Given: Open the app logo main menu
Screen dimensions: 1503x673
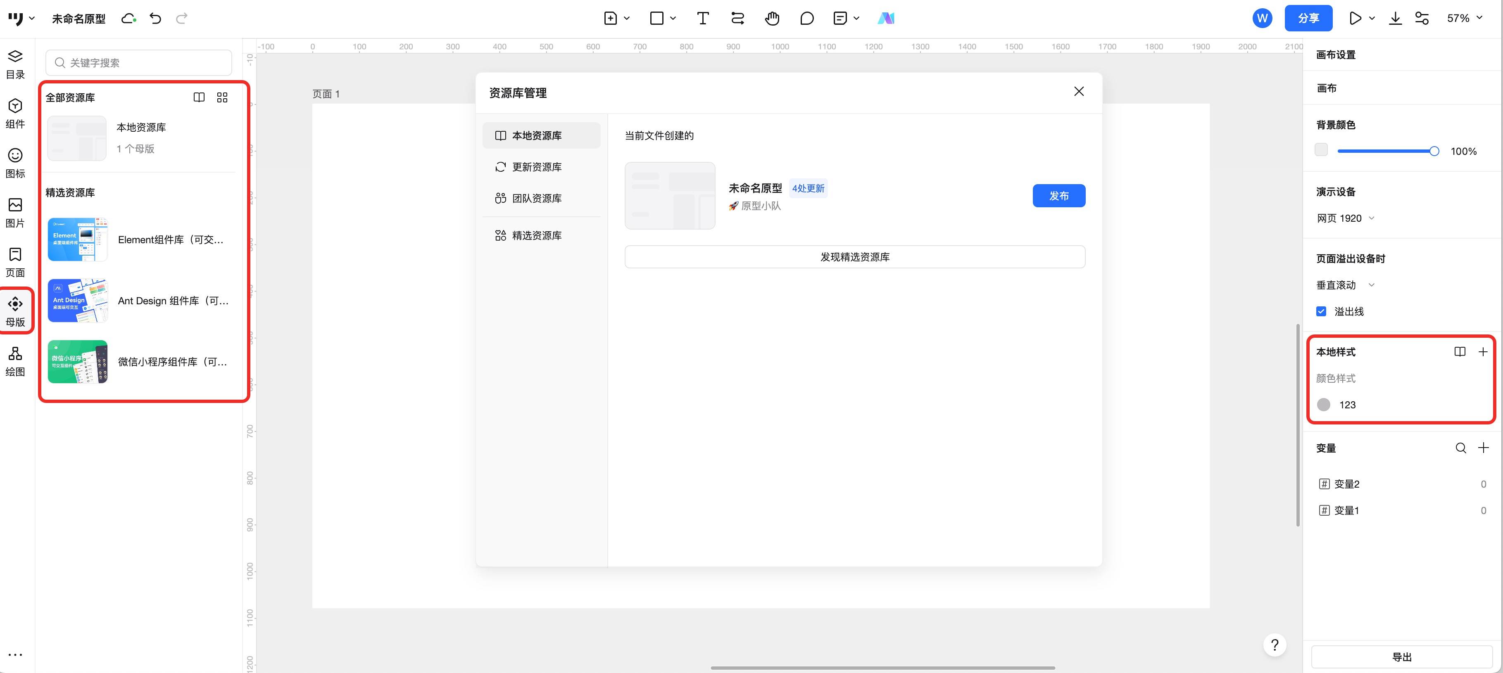Looking at the screenshot, I should (x=21, y=18).
